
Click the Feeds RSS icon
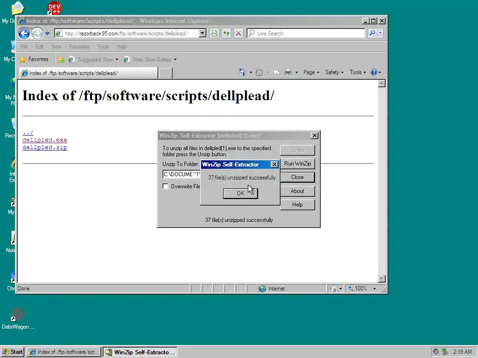tap(259, 72)
